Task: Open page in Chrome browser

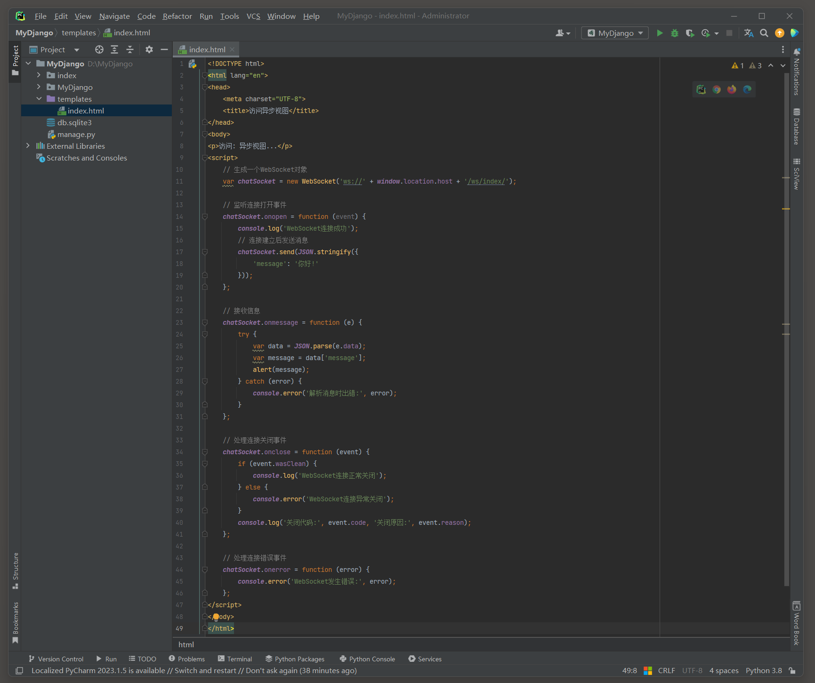Action: tap(717, 89)
